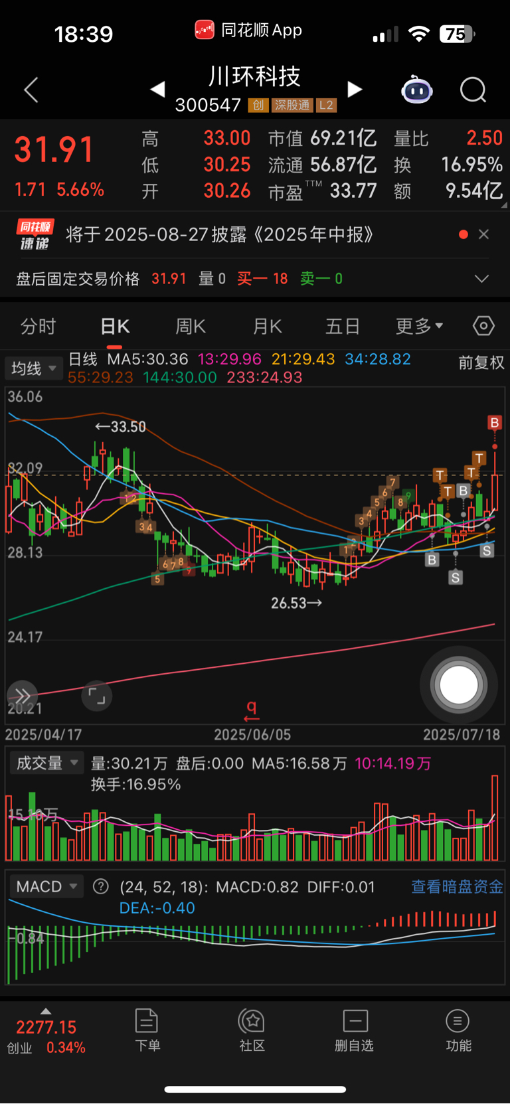Open the MACD indicator dropdown

[46, 886]
